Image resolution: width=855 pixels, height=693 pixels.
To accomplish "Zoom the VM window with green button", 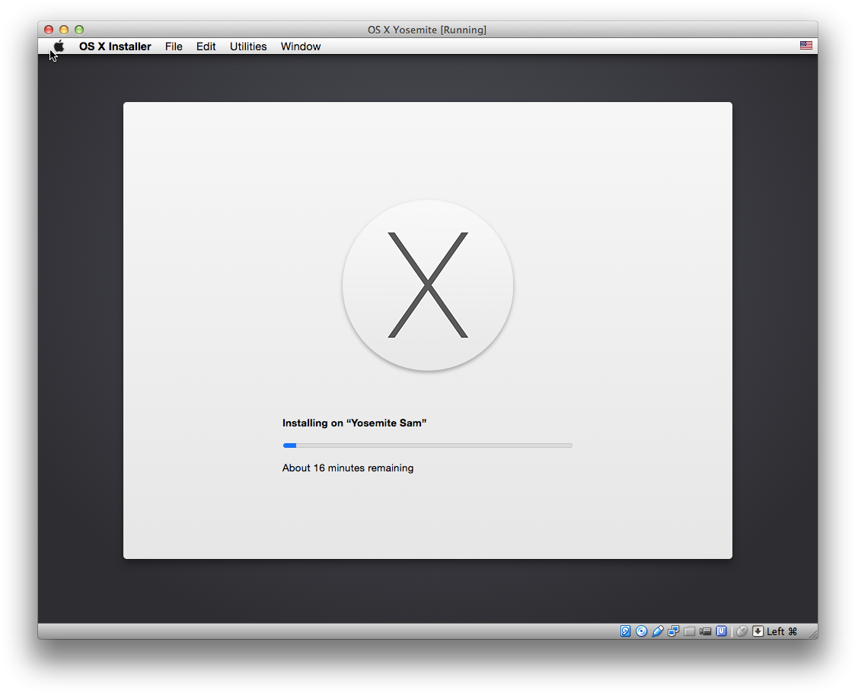I will pos(79,30).
